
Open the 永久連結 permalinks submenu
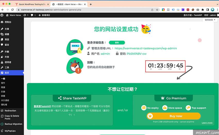tap(5, 100)
